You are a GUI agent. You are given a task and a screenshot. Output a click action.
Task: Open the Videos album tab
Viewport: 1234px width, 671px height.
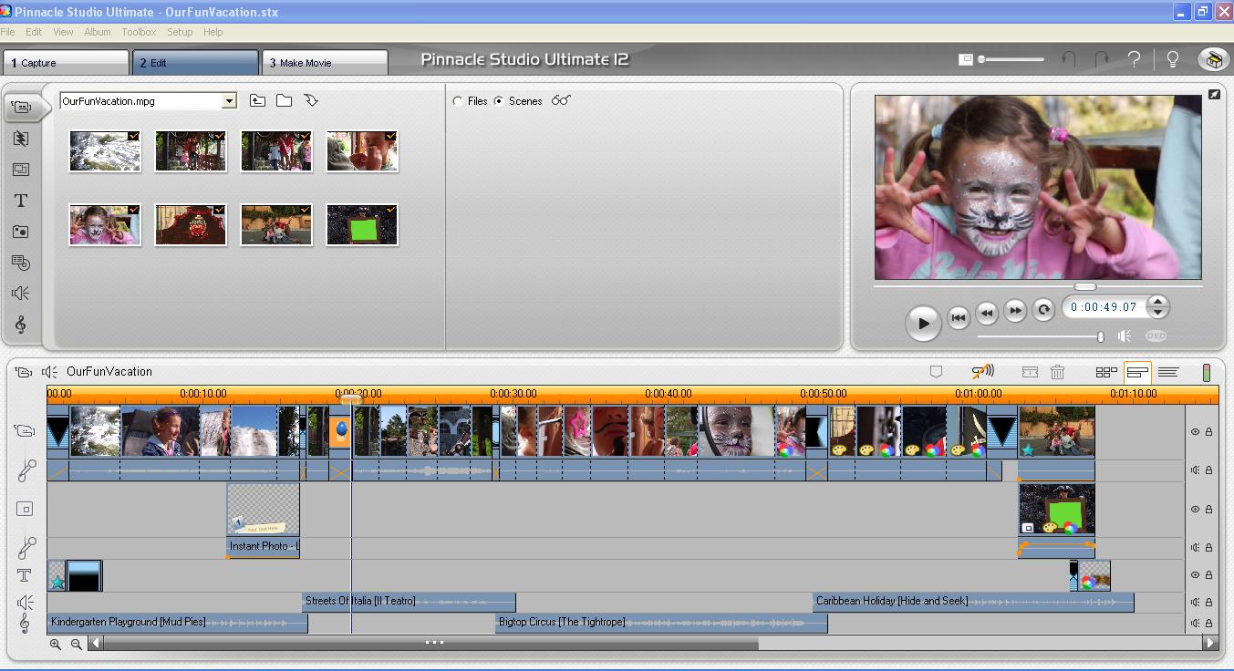tap(20, 108)
